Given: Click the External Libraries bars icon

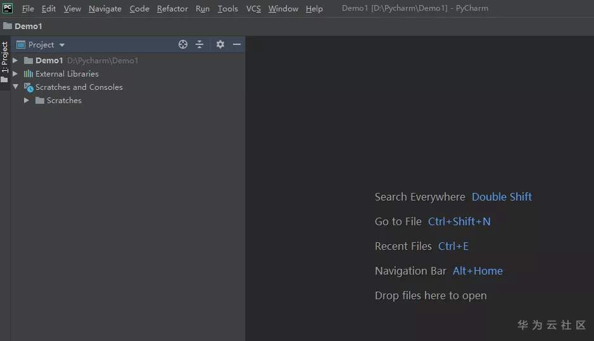Looking at the screenshot, I should click(28, 73).
